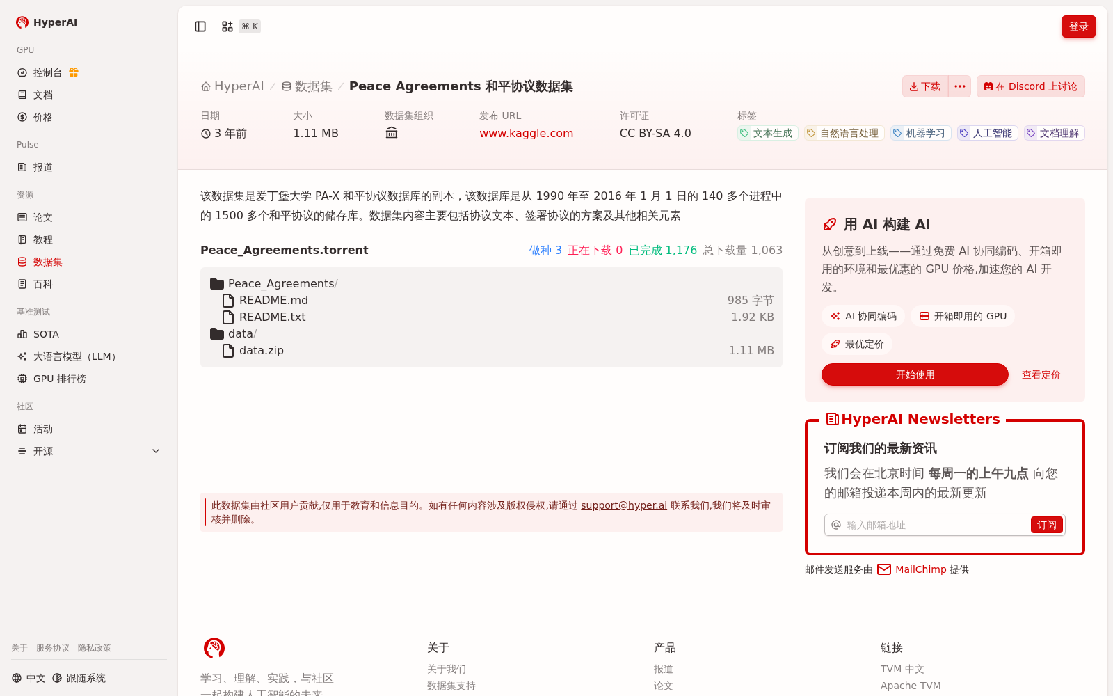Click the footer HyperAI logo
This screenshot has height=696, width=1113.
tap(214, 648)
